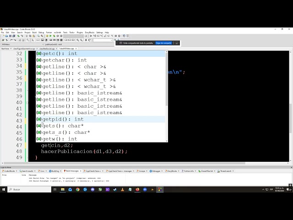Viewport: 293px width, 220px height.
Task: Stop debugger toolbar icon
Action: point(119,36)
